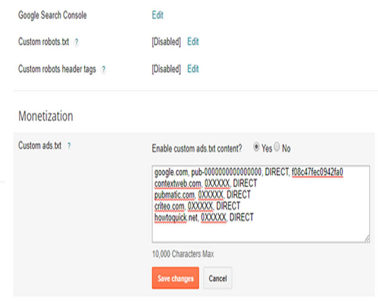The height and width of the screenshot is (302, 378).
Task: Click the Cancel button
Action: [218, 278]
